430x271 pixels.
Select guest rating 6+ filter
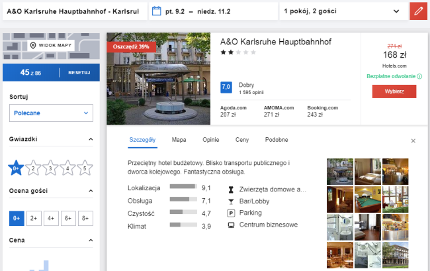click(x=68, y=218)
